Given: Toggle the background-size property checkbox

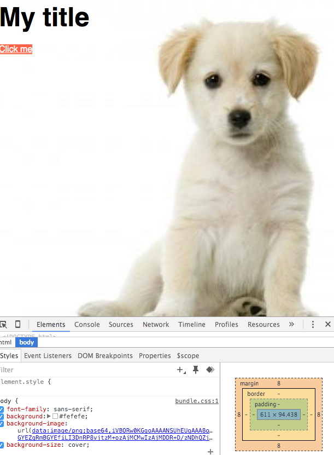Looking at the screenshot, I should coord(2,445).
